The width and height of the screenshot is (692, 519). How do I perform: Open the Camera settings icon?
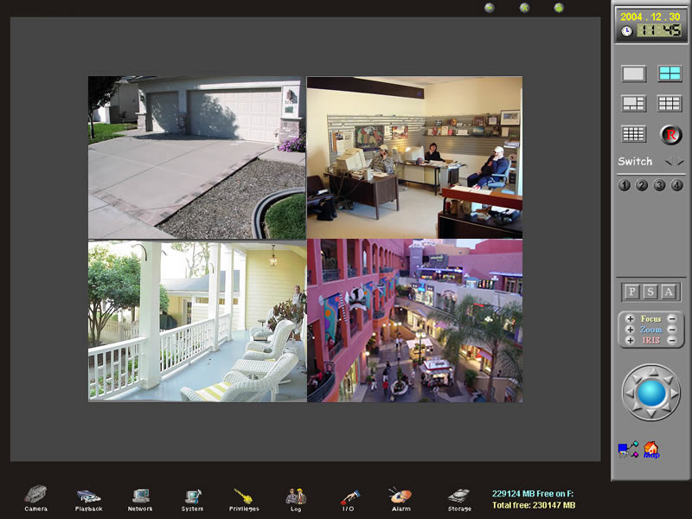click(35, 497)
